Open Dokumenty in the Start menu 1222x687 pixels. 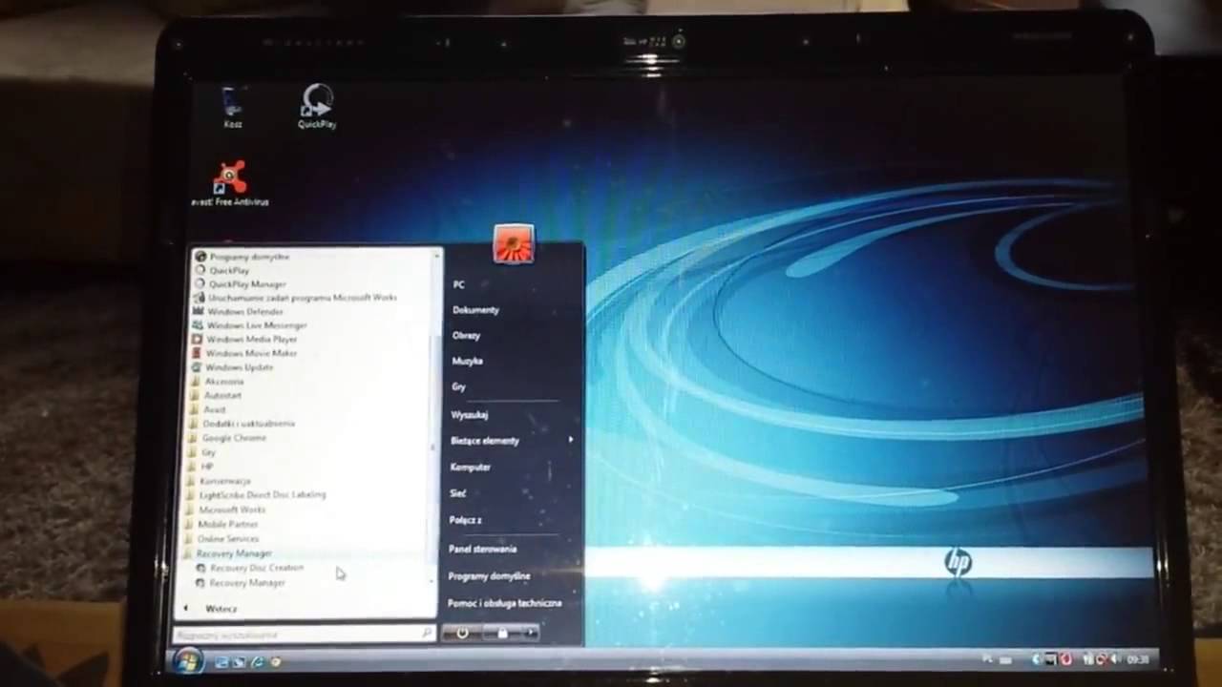(475, 310)
